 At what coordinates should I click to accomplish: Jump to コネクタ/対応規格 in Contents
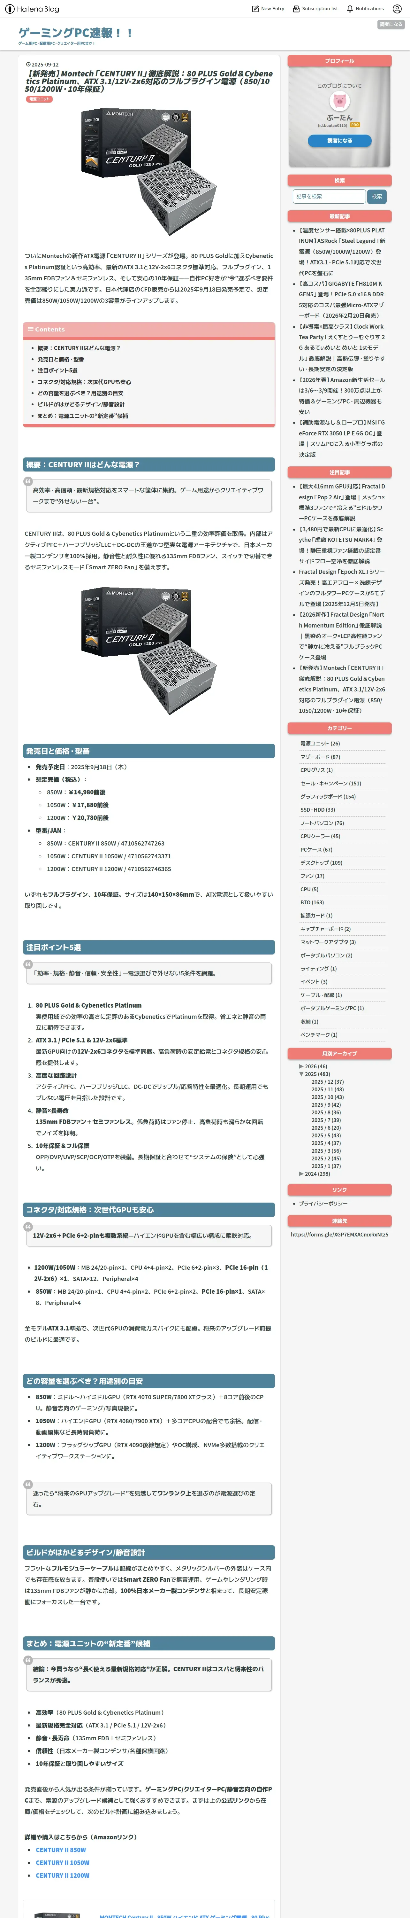coord(84,382)
